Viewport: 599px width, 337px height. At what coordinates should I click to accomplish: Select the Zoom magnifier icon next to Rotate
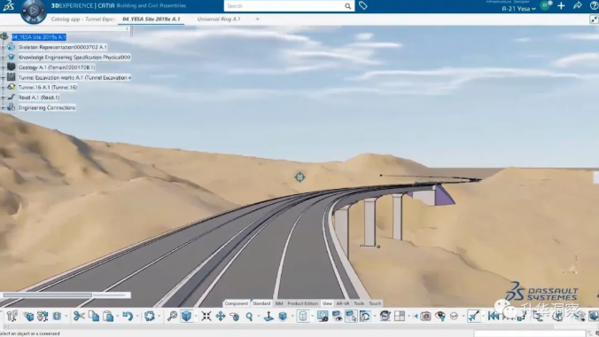[x=249, y=317]
